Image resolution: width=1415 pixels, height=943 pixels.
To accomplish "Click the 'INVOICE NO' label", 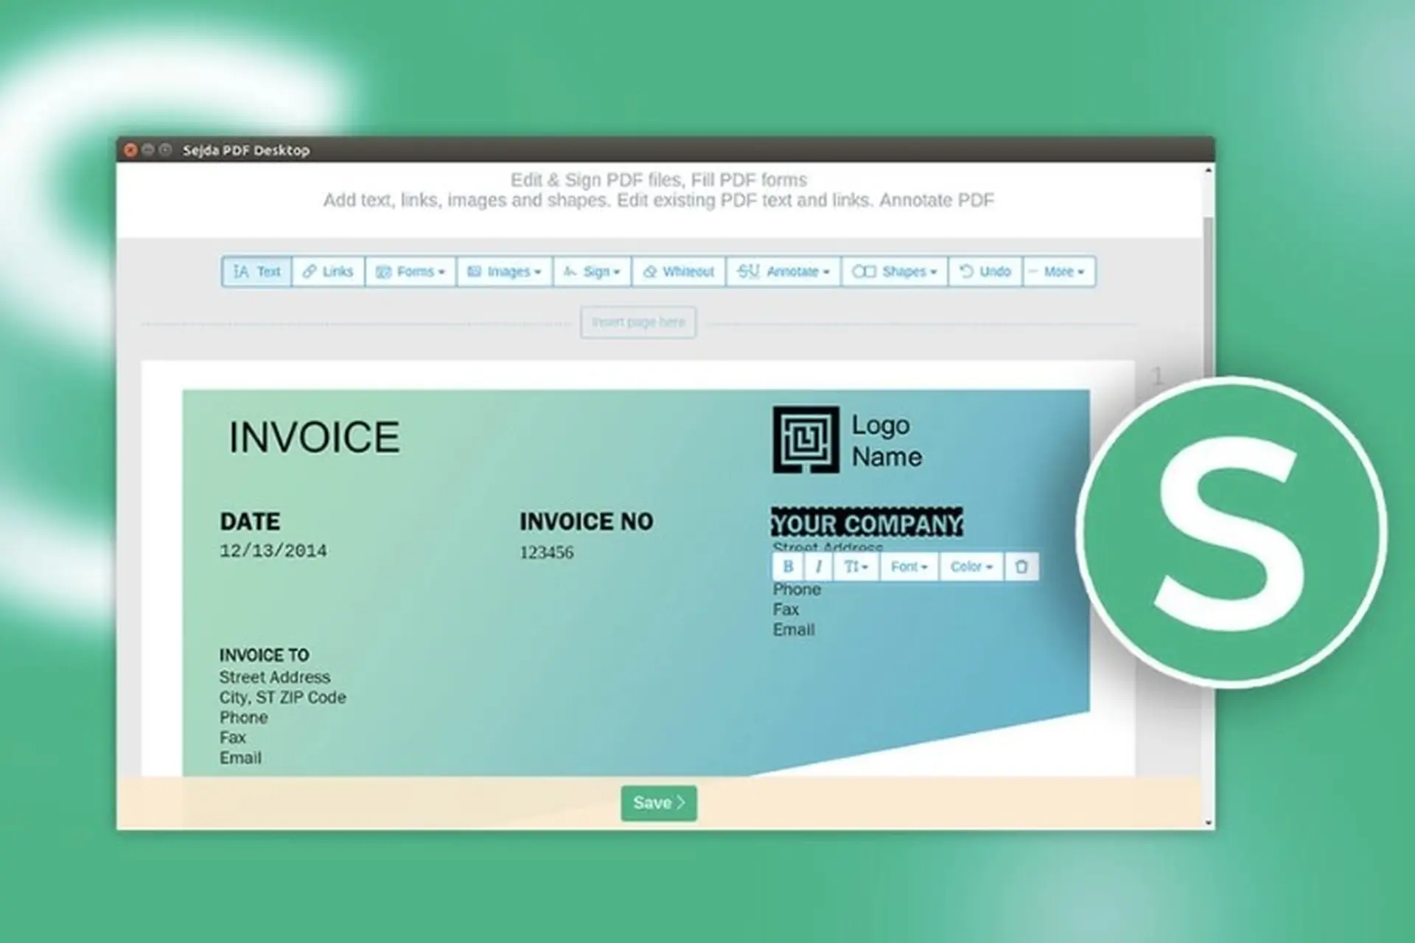I will pos(587,522).
